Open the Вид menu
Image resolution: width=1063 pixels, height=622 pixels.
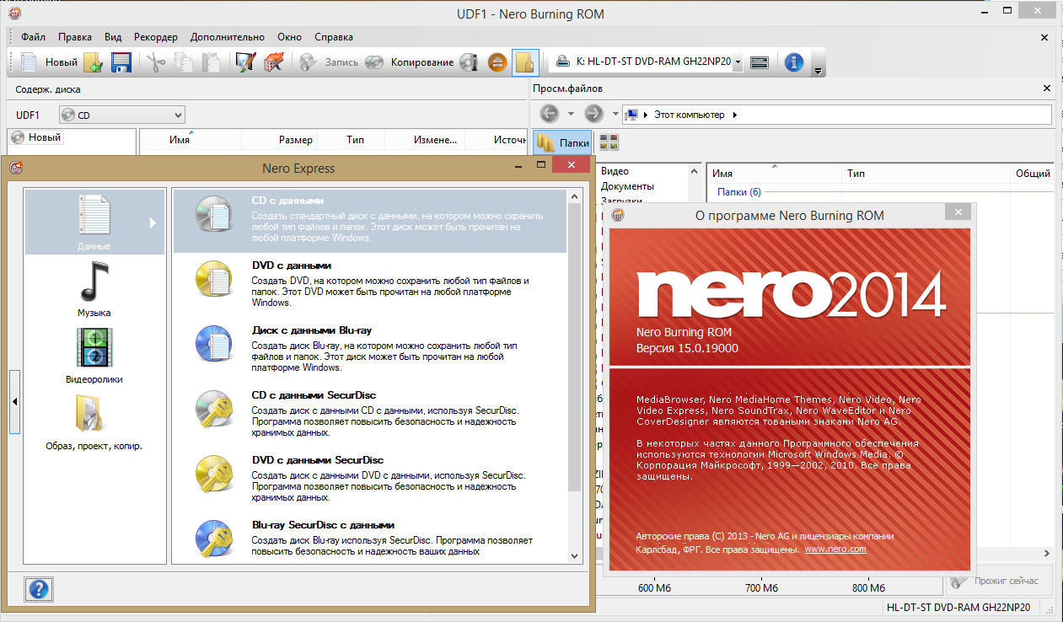pyautogui.click(x=113, y=37)
